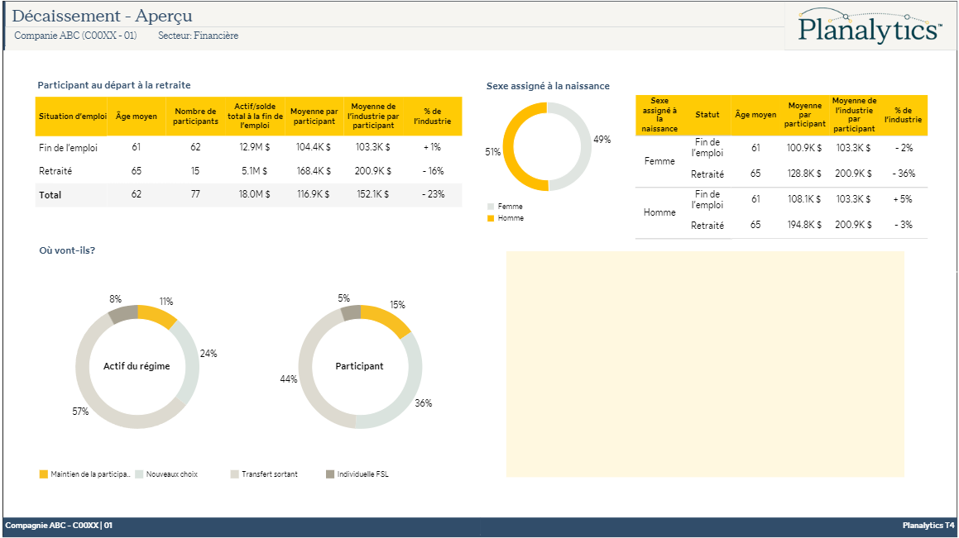Click the Transfert sortant legend swatch
Screen dimensions: 959x538
[235, 474]
